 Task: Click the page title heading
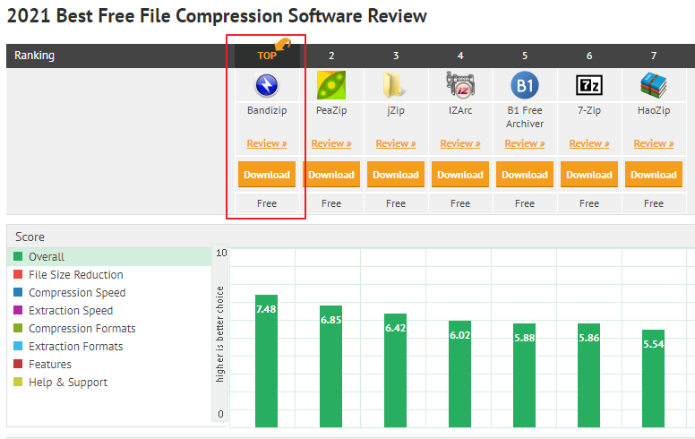217,16
